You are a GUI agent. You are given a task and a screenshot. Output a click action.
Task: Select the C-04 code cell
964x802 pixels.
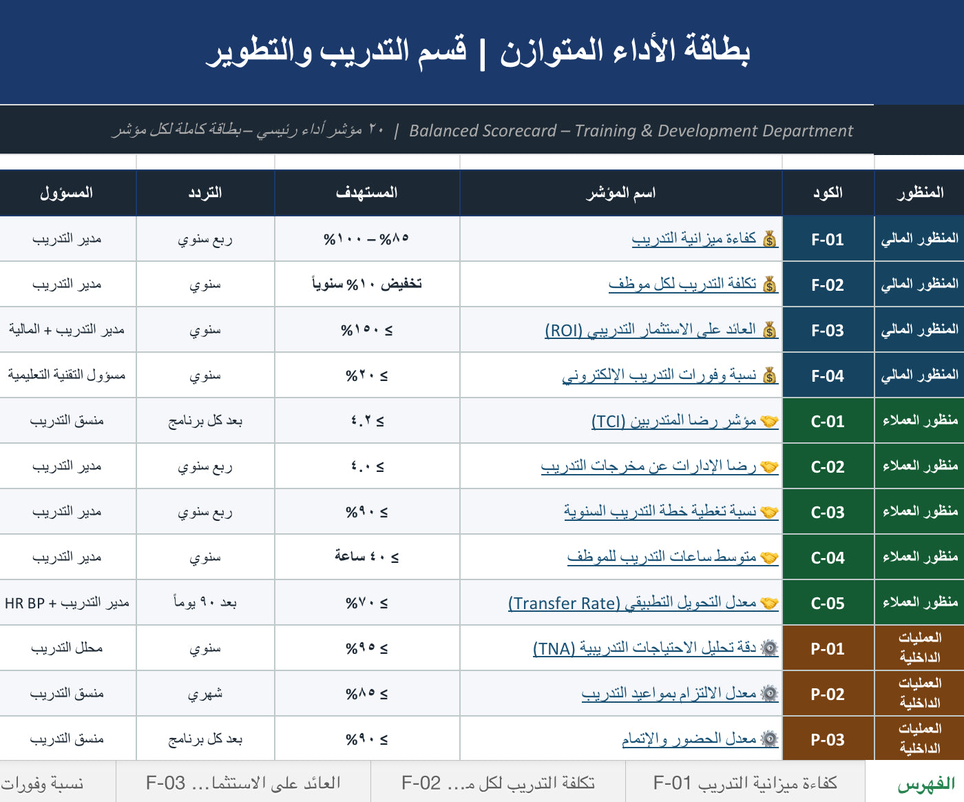coord(828,557)
